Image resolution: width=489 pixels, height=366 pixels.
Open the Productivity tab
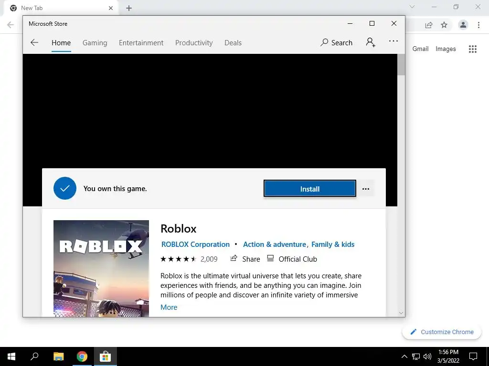click(x=194, y=42)
